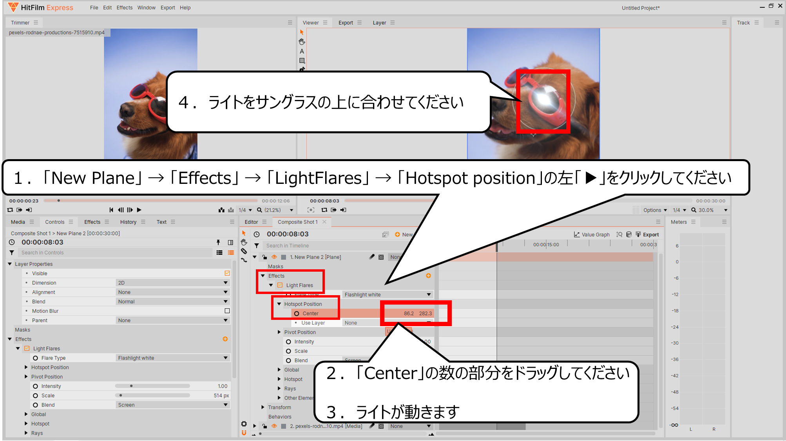Image resolution: width=786 pixels, height=441 pixels.
Task: Select the hand tool in the Viewer toolbar
Action: (x=302, y=42)
